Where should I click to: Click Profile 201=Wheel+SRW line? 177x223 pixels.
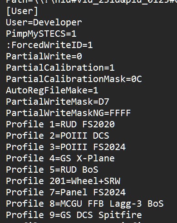coord(63,181)
